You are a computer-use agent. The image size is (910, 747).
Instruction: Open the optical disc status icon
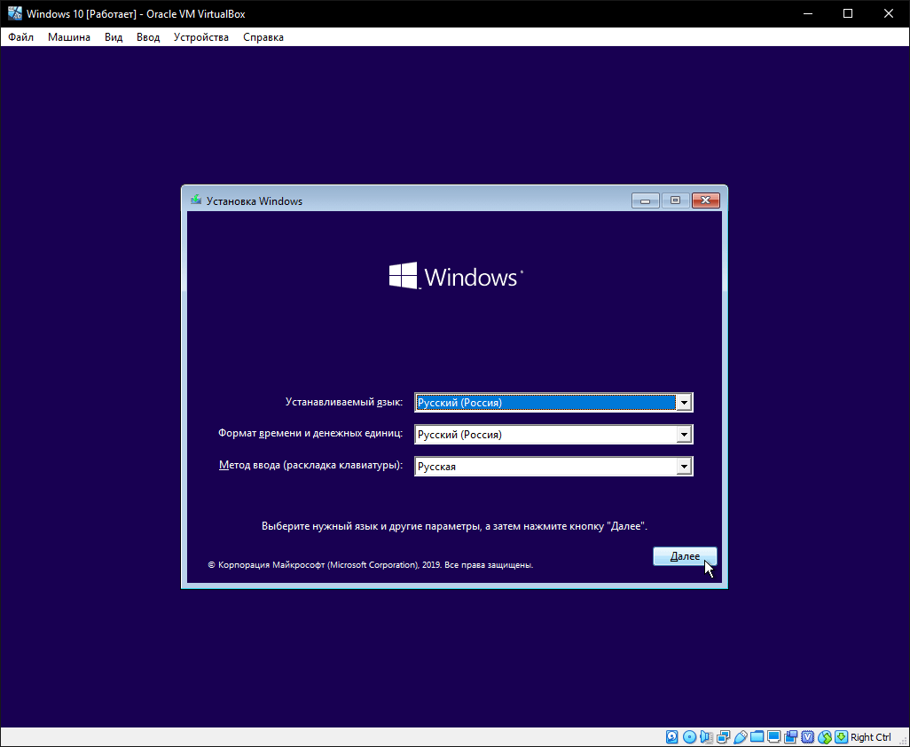tap(689, 737)
